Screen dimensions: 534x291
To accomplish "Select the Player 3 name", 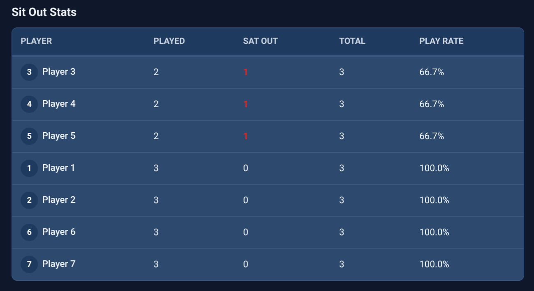I will [x=59, y=72].
